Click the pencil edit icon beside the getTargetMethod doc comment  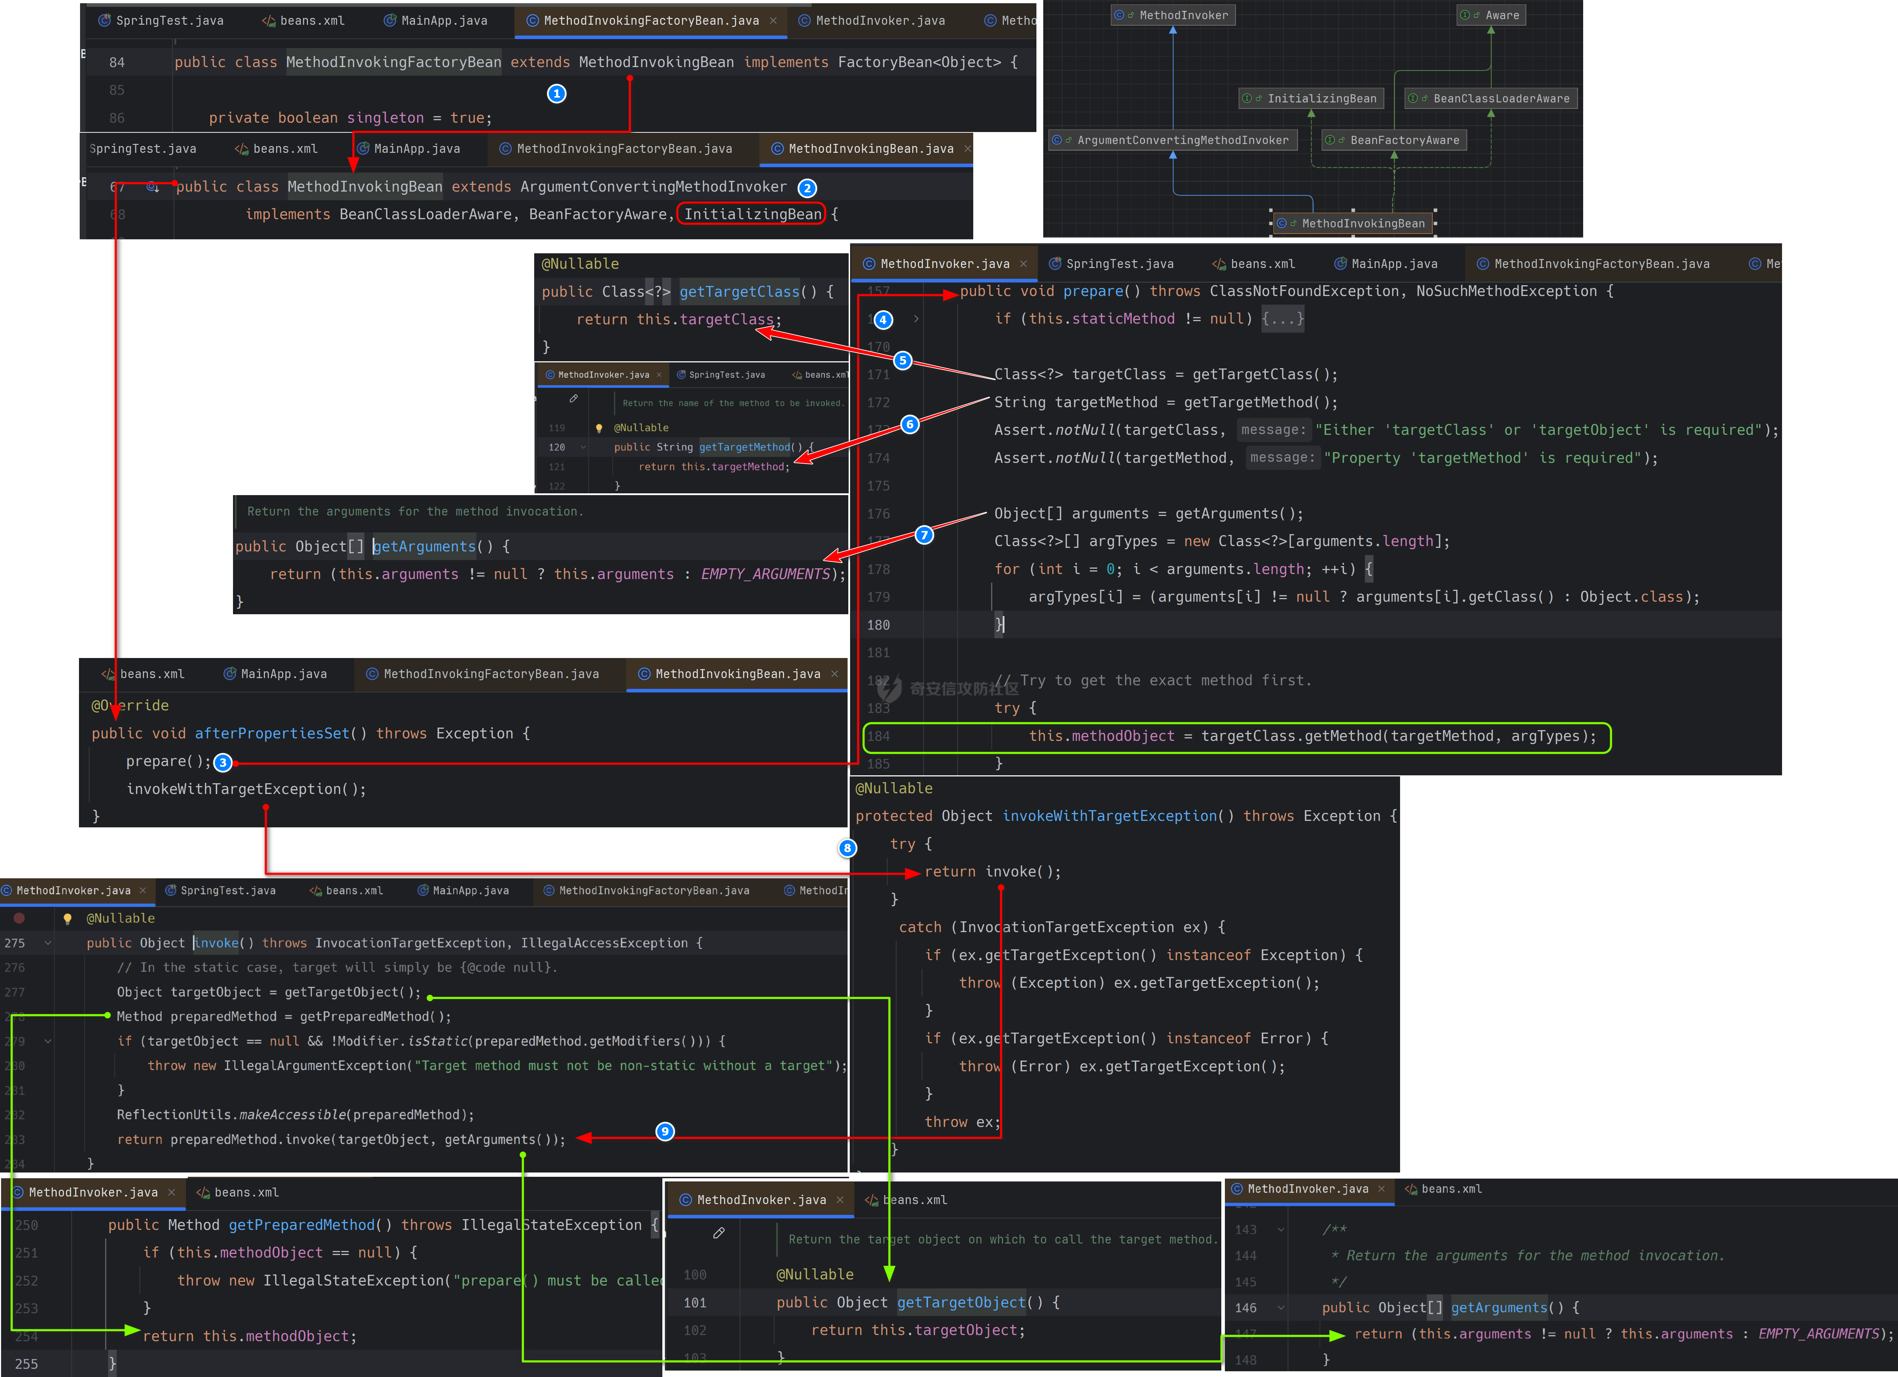(x=573, y=399)
